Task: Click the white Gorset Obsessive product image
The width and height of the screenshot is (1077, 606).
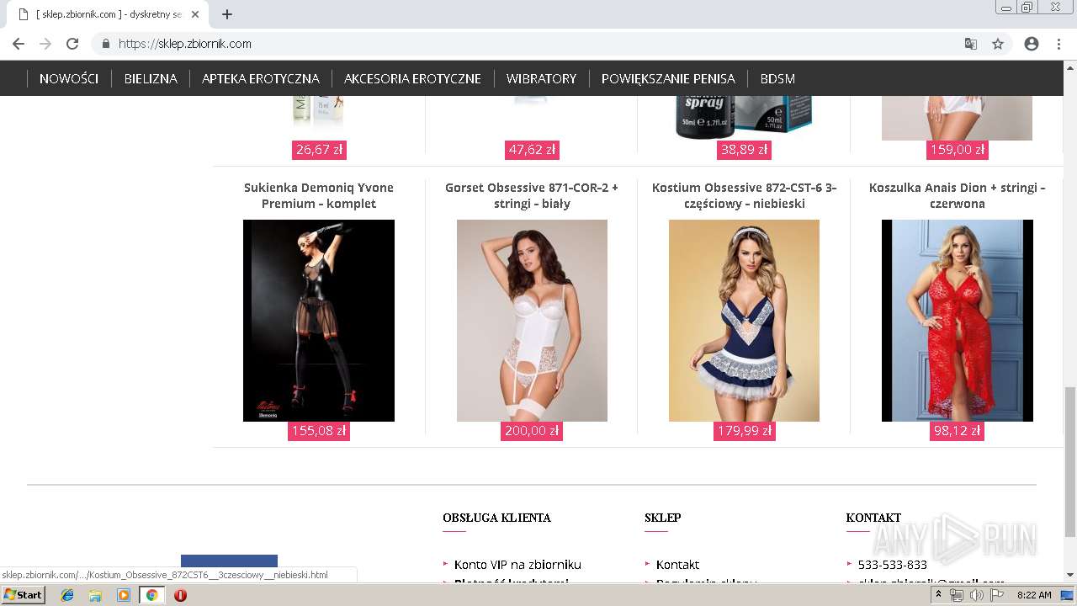Action: click(532, 321)
